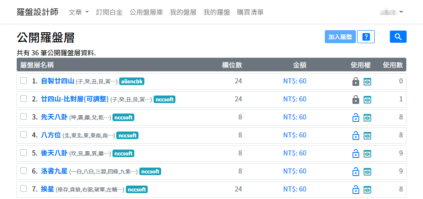The width and height of the screenshot is (423, 199).
Task: Expand the 文章 dropdown menu
Action: [78, 12]
